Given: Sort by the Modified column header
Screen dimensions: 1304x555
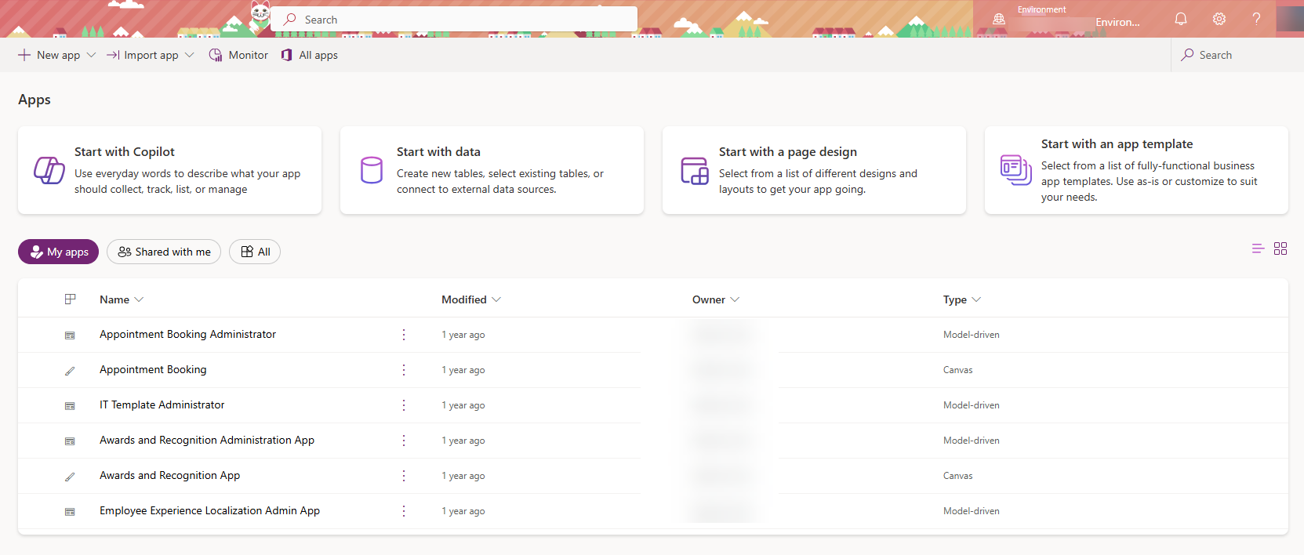Looking at the screenshot, I should click(471, 299).
